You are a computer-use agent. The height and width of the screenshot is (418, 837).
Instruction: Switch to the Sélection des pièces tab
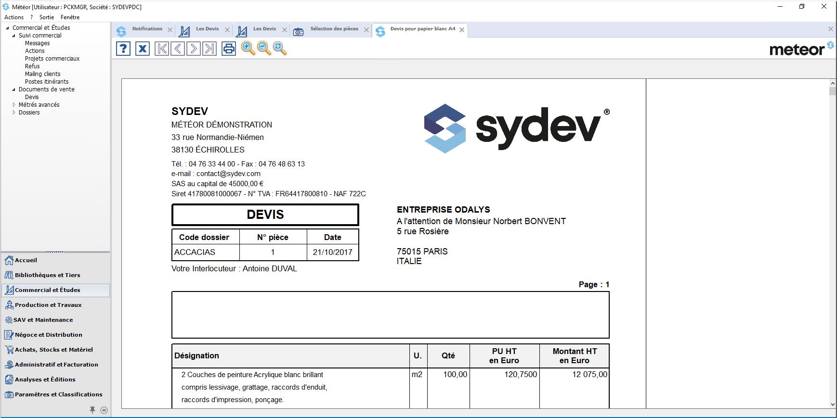click(x=334, y=29)
